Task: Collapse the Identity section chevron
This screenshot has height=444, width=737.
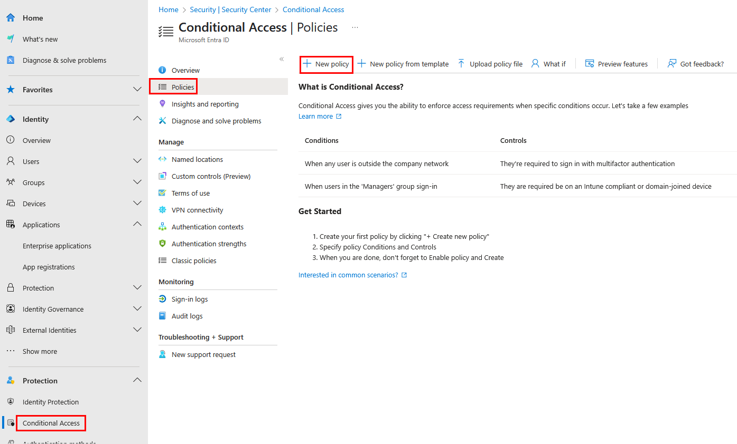Action: click(137, 119)
